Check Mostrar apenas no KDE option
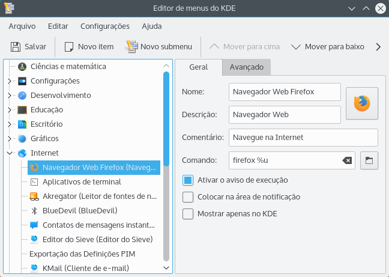The height and width of the screenshot is (277, 389). pos(188,213)
